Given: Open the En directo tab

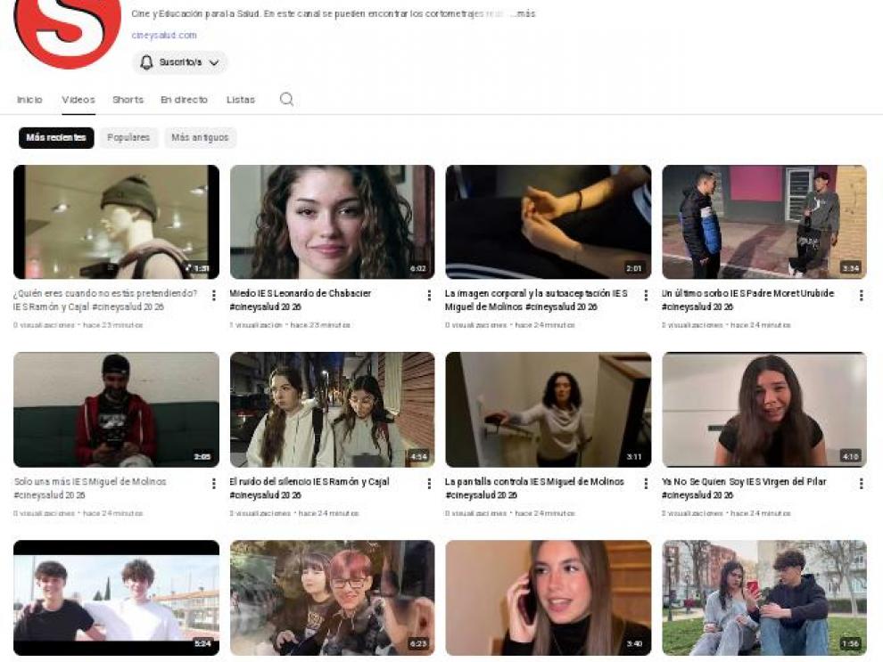Looking at the screenshot, I should [184, 100].
